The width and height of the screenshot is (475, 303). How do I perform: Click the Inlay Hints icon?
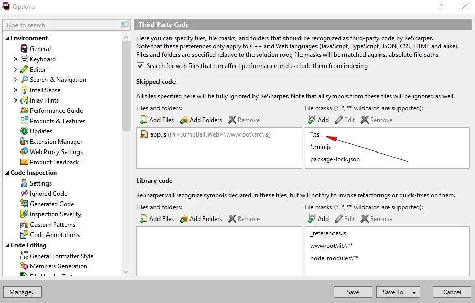pos(24,100)
